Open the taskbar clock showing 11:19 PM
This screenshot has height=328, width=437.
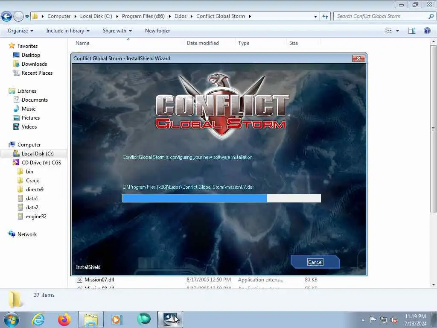(x=415, y=320)
